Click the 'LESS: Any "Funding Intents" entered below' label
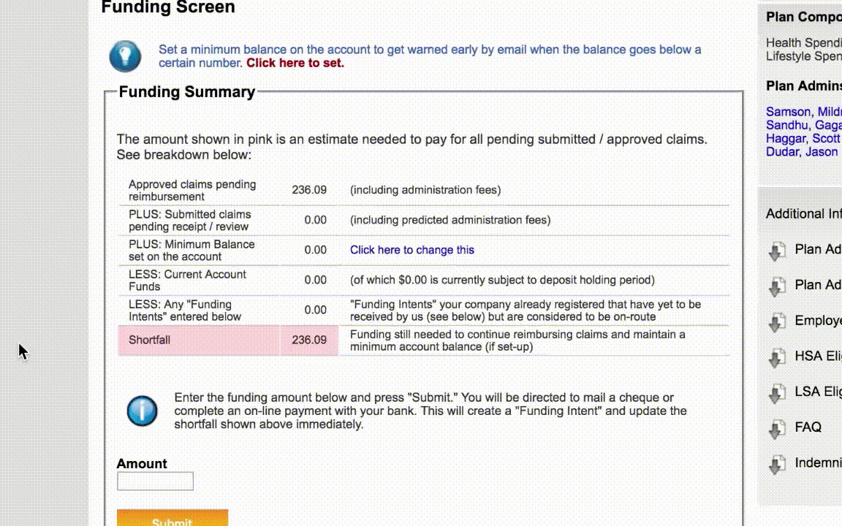This screenshot has width=842, height=526. (185, 310)
